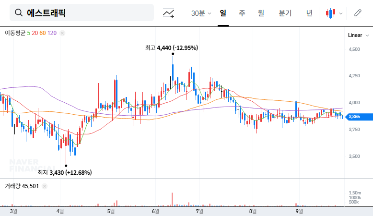Expand the 30분 interval dropdown
The image size is (373, 216).
(x=201, y=13)
